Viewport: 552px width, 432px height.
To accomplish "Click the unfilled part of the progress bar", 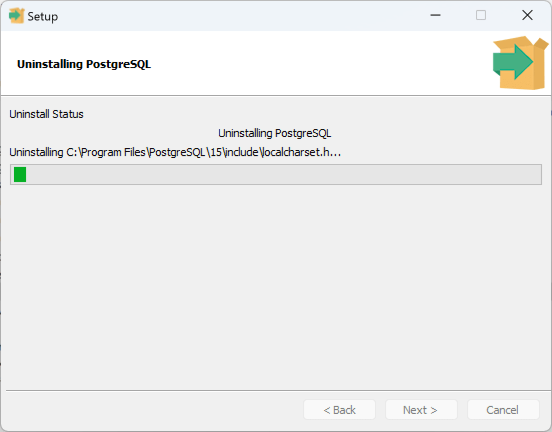I will click(281, 175).
